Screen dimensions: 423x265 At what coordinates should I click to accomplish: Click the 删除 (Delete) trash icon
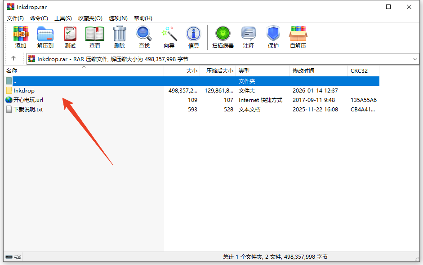point(120,37)
